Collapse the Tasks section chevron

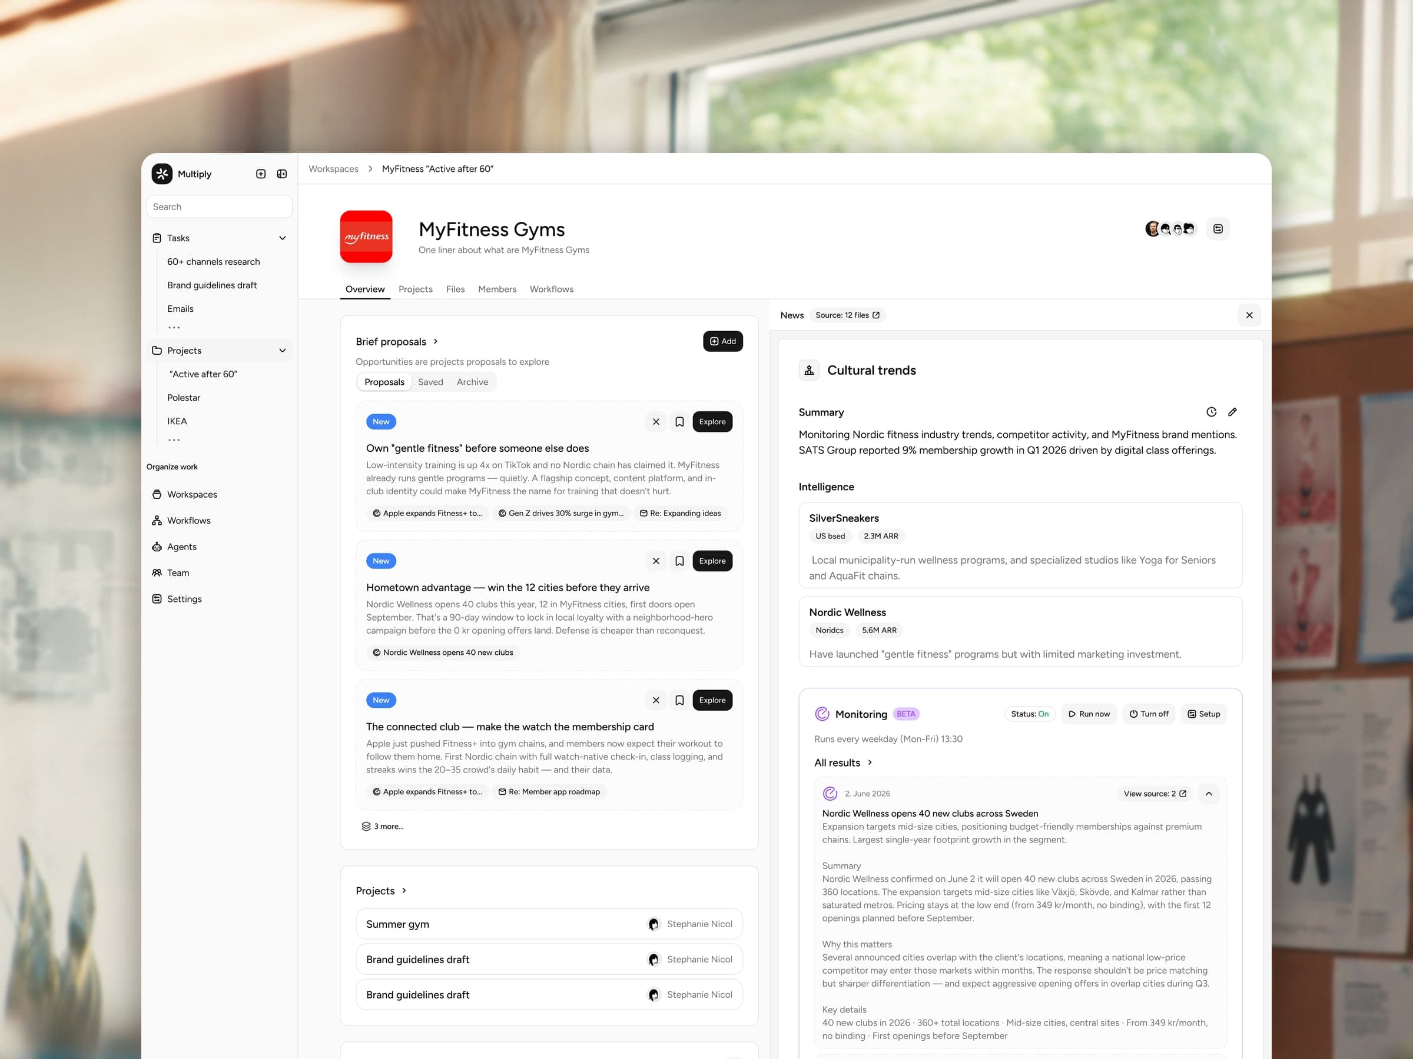283,238
